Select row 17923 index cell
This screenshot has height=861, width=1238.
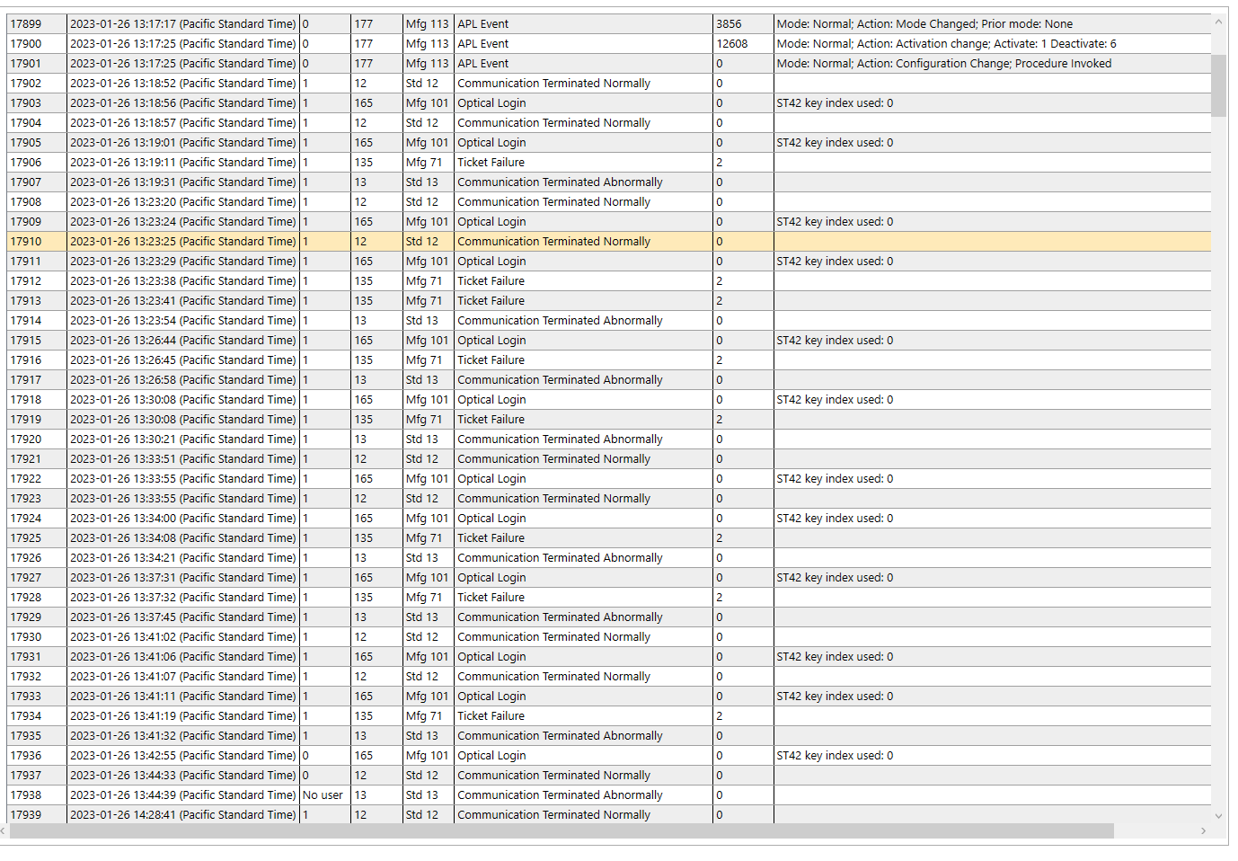[37, 499]
